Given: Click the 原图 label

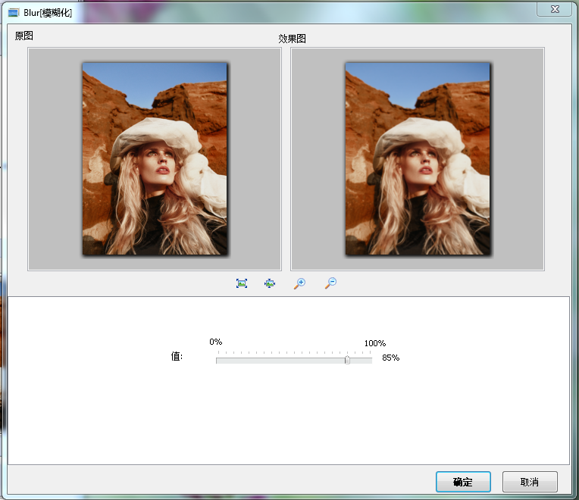Looking at the screenshot, I should click(24, 36).
